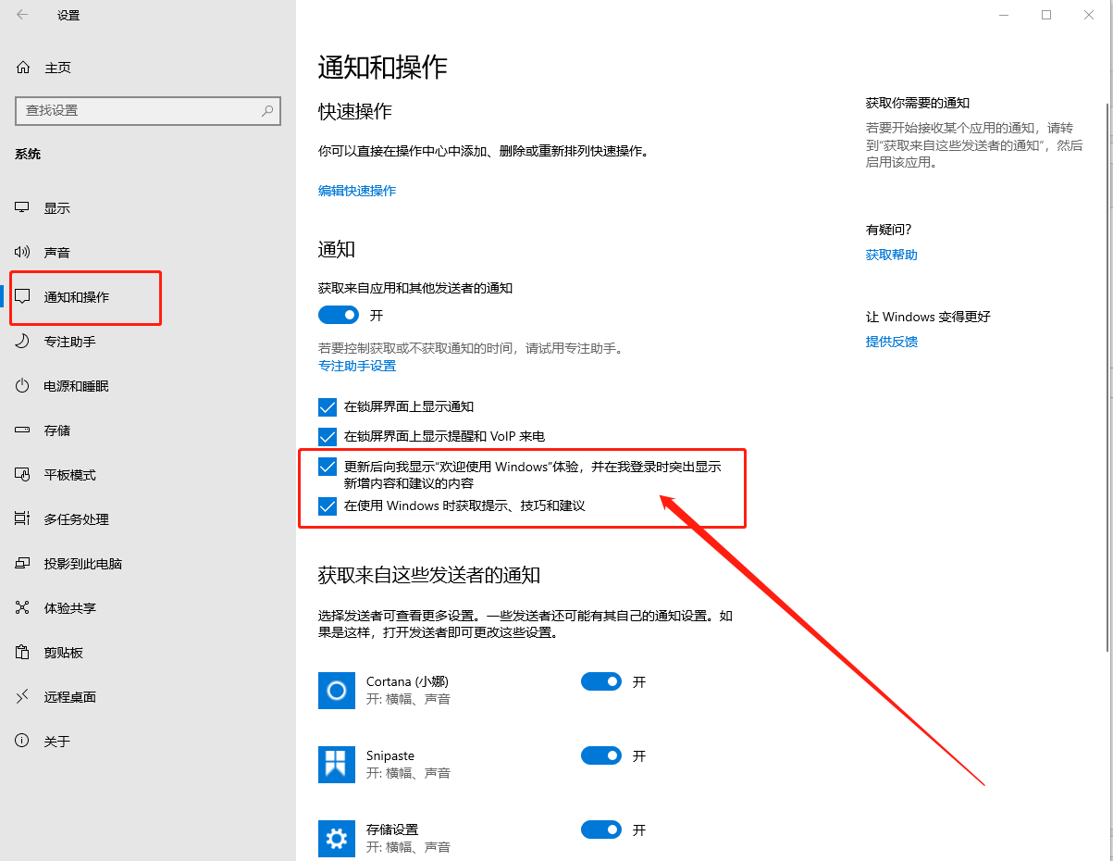
Task: Open the 专注助手设置 link
Action: pyautogui.click(x=357, y=366)
